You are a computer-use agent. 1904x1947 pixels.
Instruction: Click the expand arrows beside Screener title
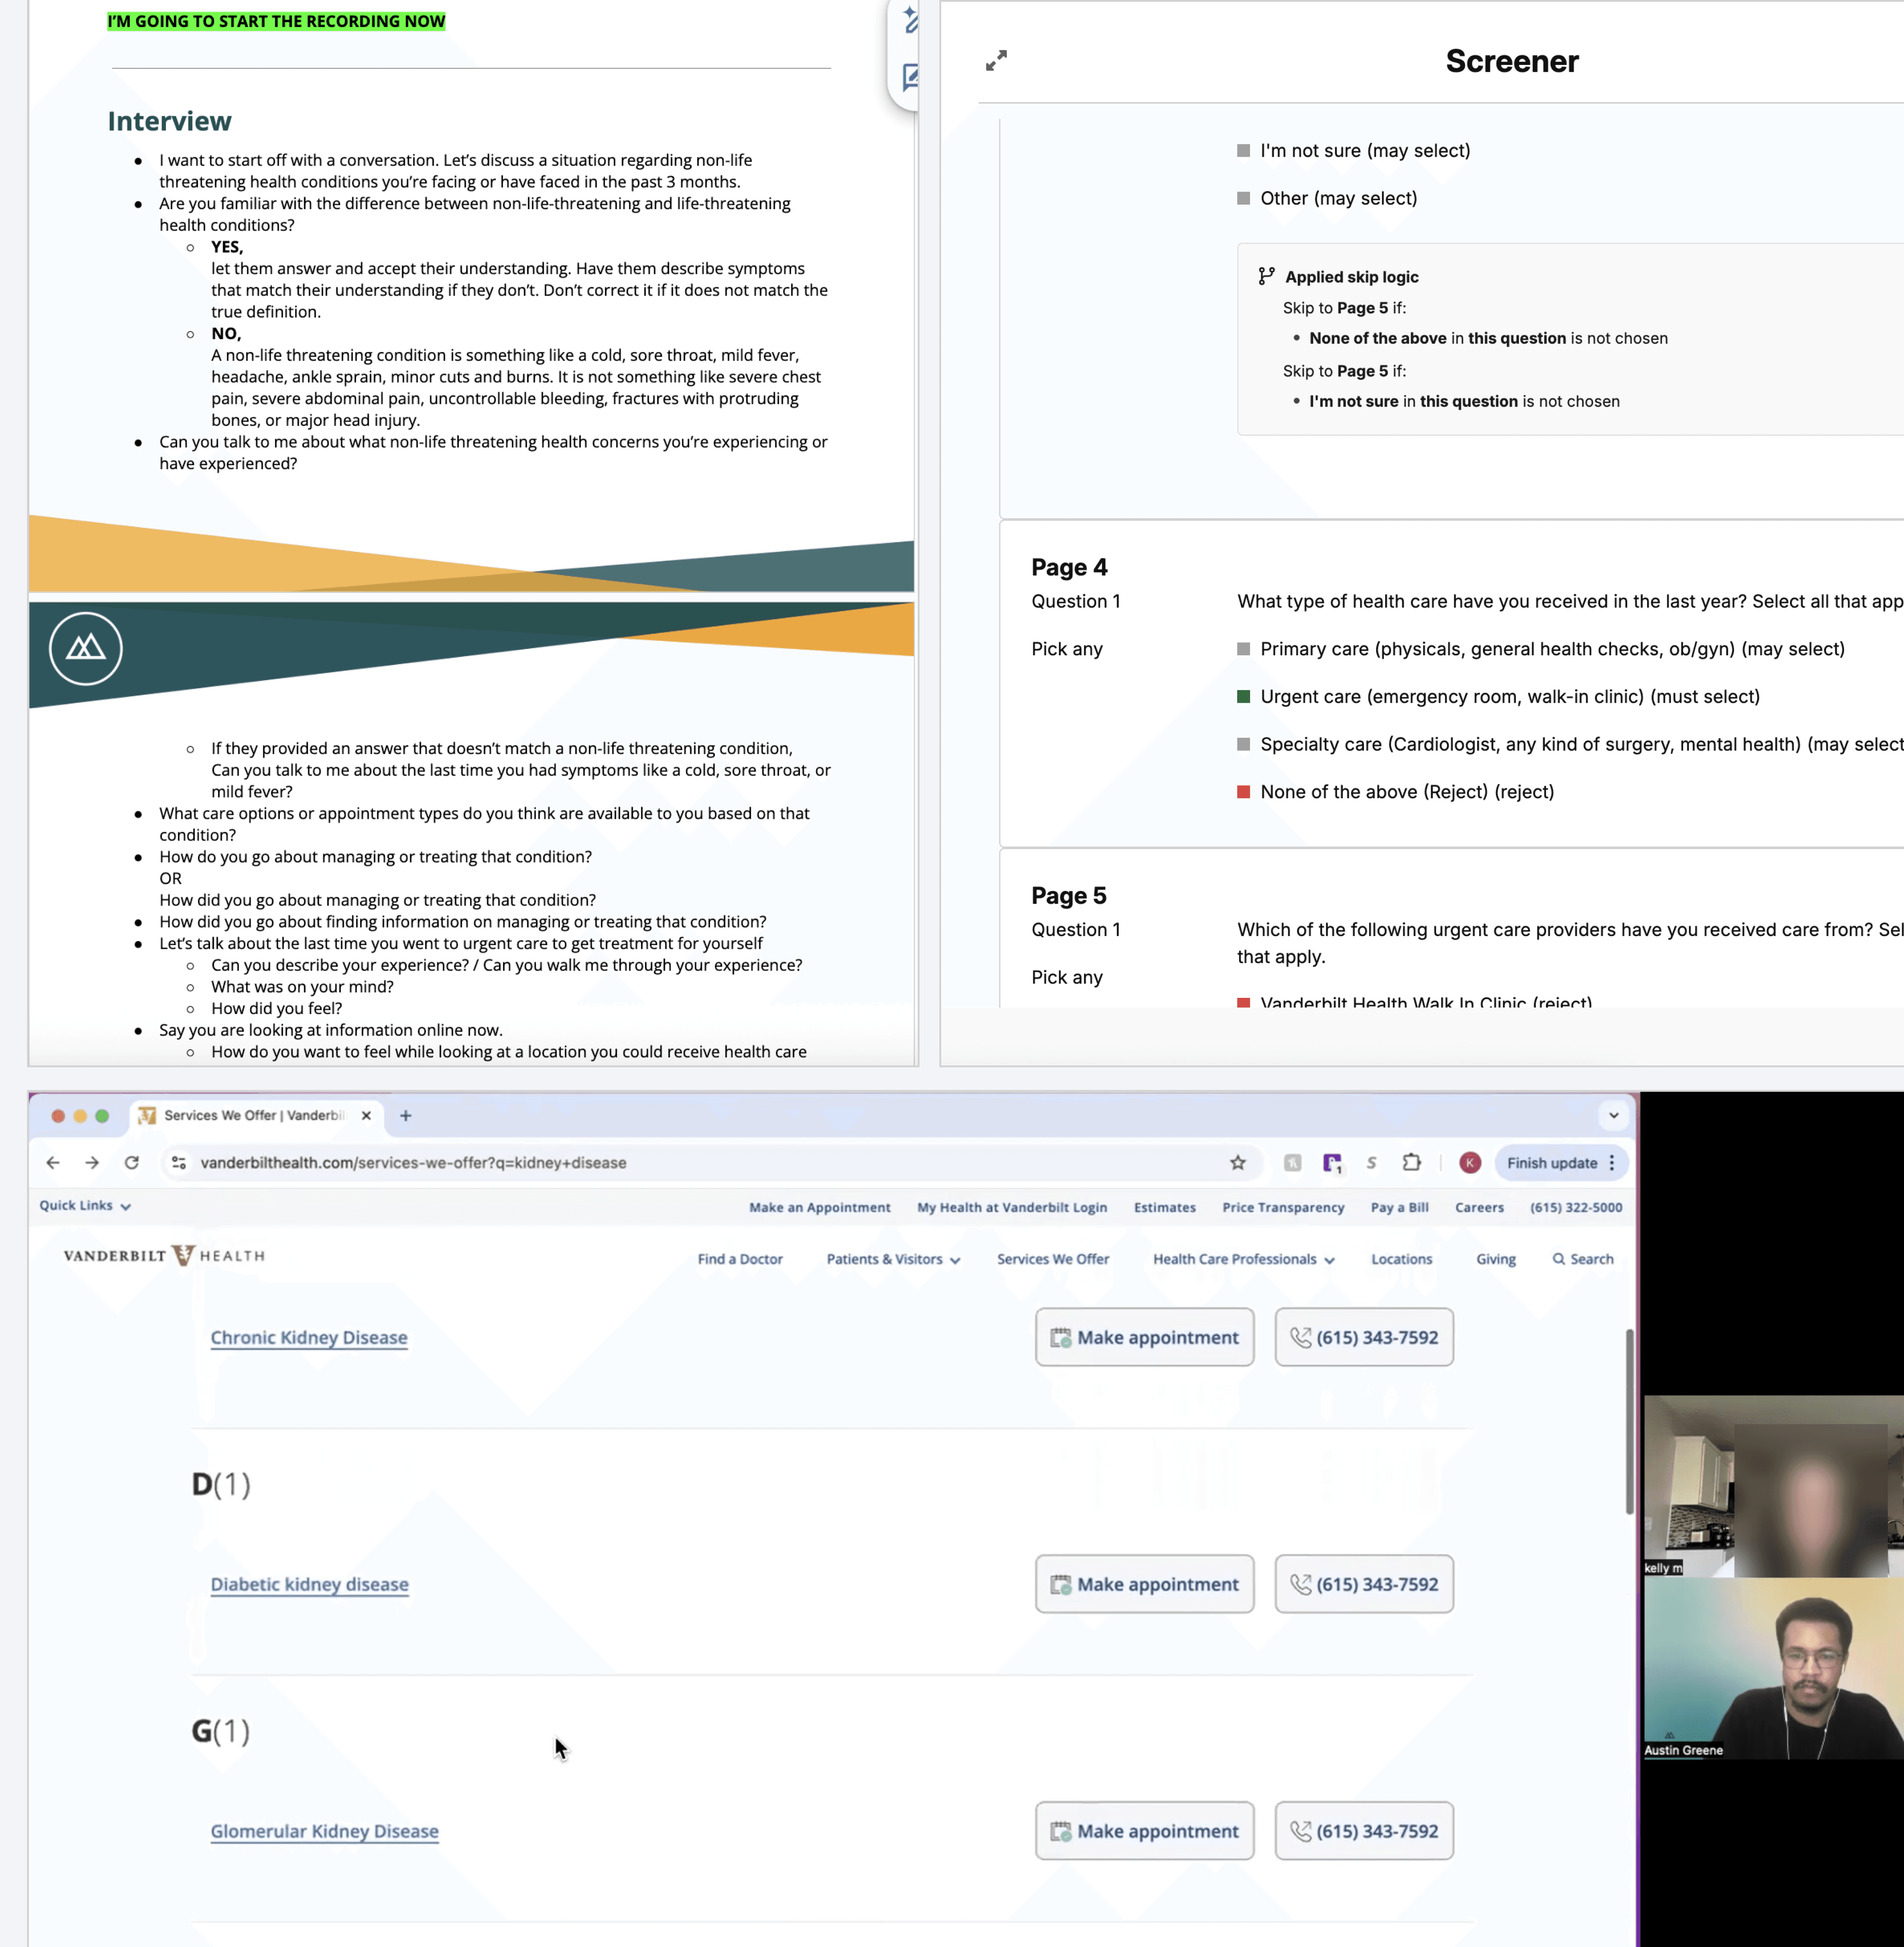996,61
